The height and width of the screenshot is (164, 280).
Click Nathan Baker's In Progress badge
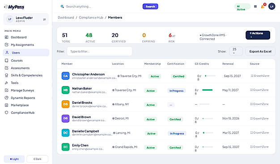[x=176, y=91]
